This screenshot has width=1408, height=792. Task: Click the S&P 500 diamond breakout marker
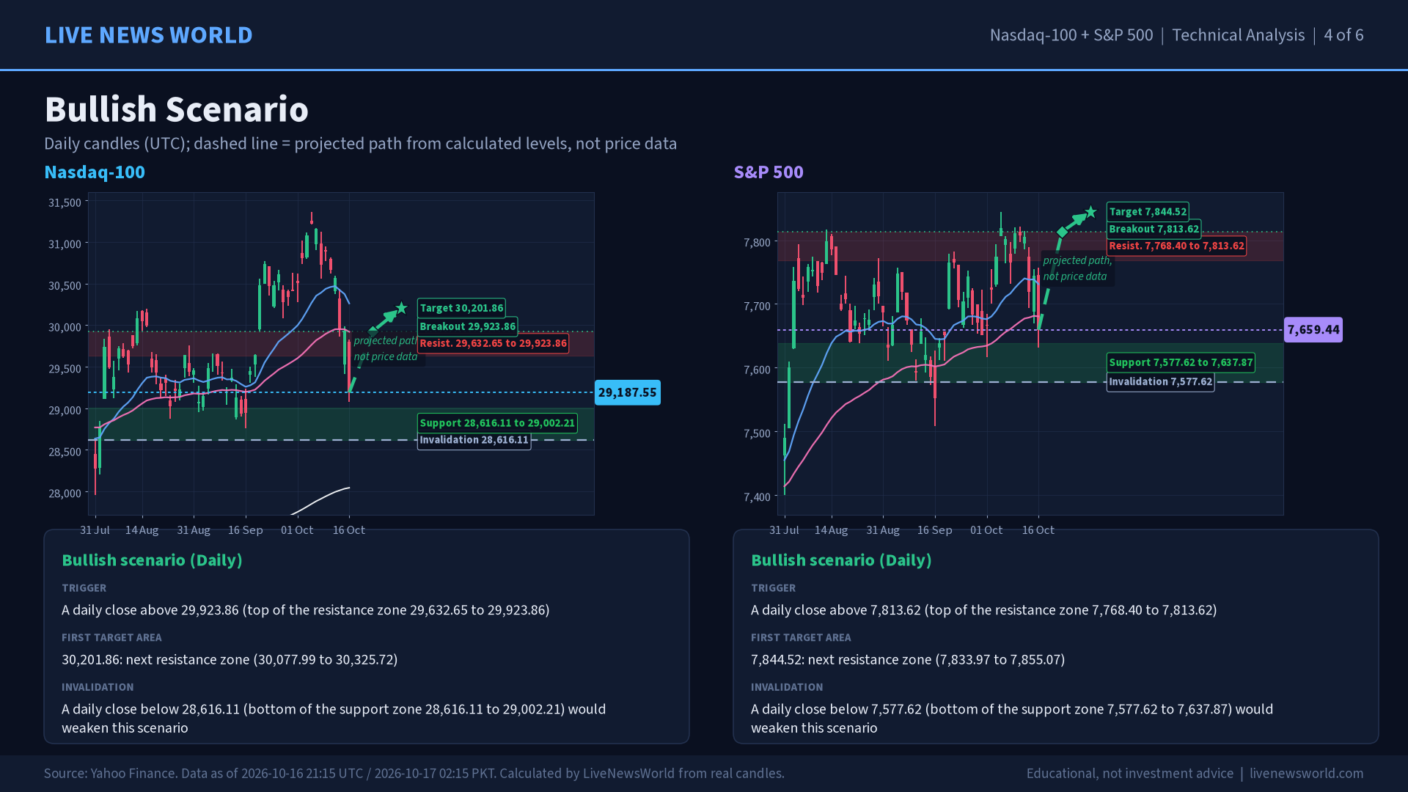tap(1062, 232)
